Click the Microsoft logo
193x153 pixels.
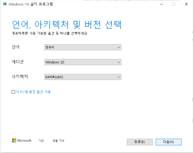pyautogui.click(x=22, y=141)
